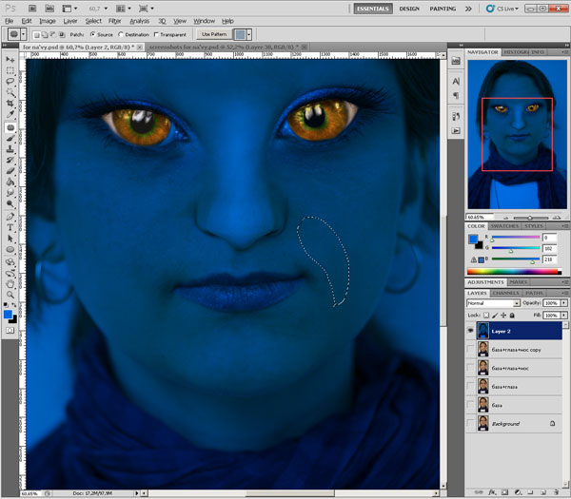The width and height of the screenshot is (571, 499).
Task: Select the Crop tool
Action: (x=10, y=104)
